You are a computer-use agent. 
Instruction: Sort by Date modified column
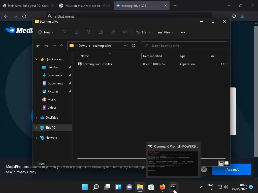tap(159, 56)
